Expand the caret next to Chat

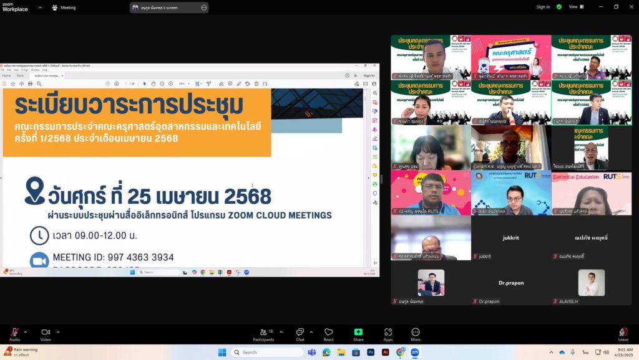click(311, 332)
